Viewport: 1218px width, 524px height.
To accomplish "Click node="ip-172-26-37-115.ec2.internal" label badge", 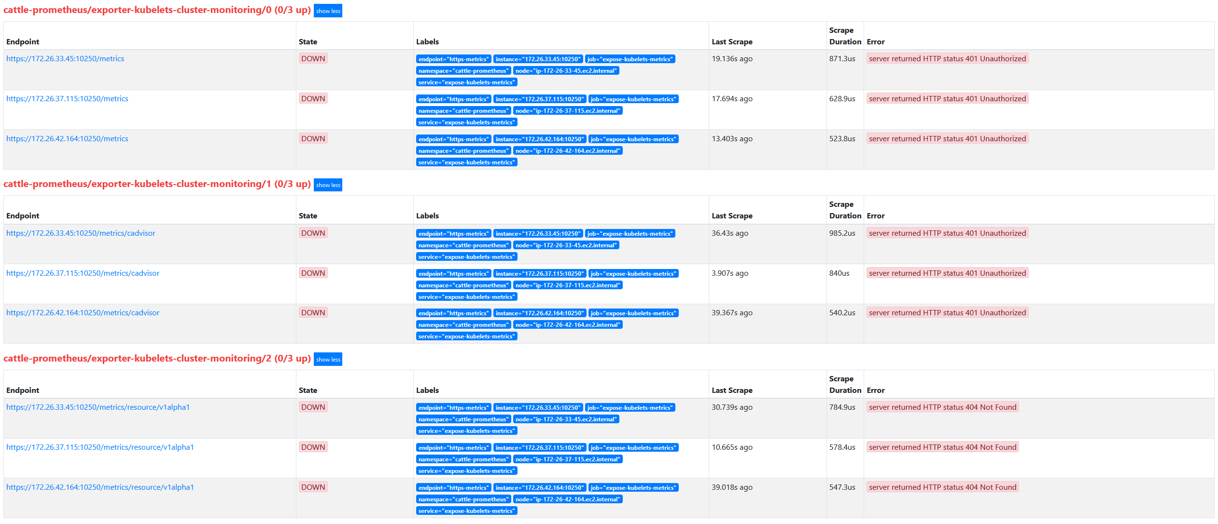I will click(568, 110).
